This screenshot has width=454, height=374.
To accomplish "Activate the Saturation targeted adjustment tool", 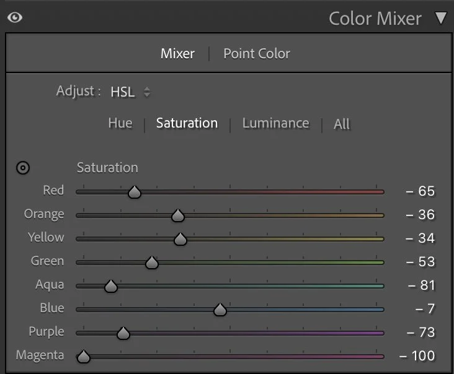I will [x=23, y=168].
